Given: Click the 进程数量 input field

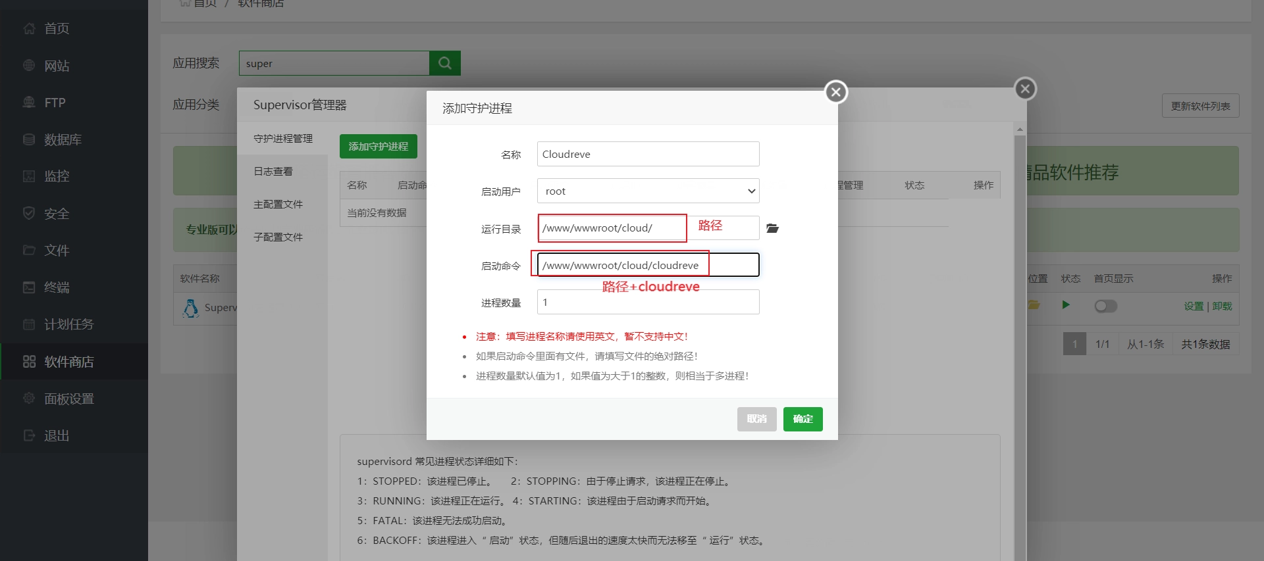Looking at the screenshot, I should 648,302.
